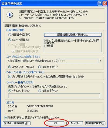Click the blue information icon

click(x=10, y=15)
